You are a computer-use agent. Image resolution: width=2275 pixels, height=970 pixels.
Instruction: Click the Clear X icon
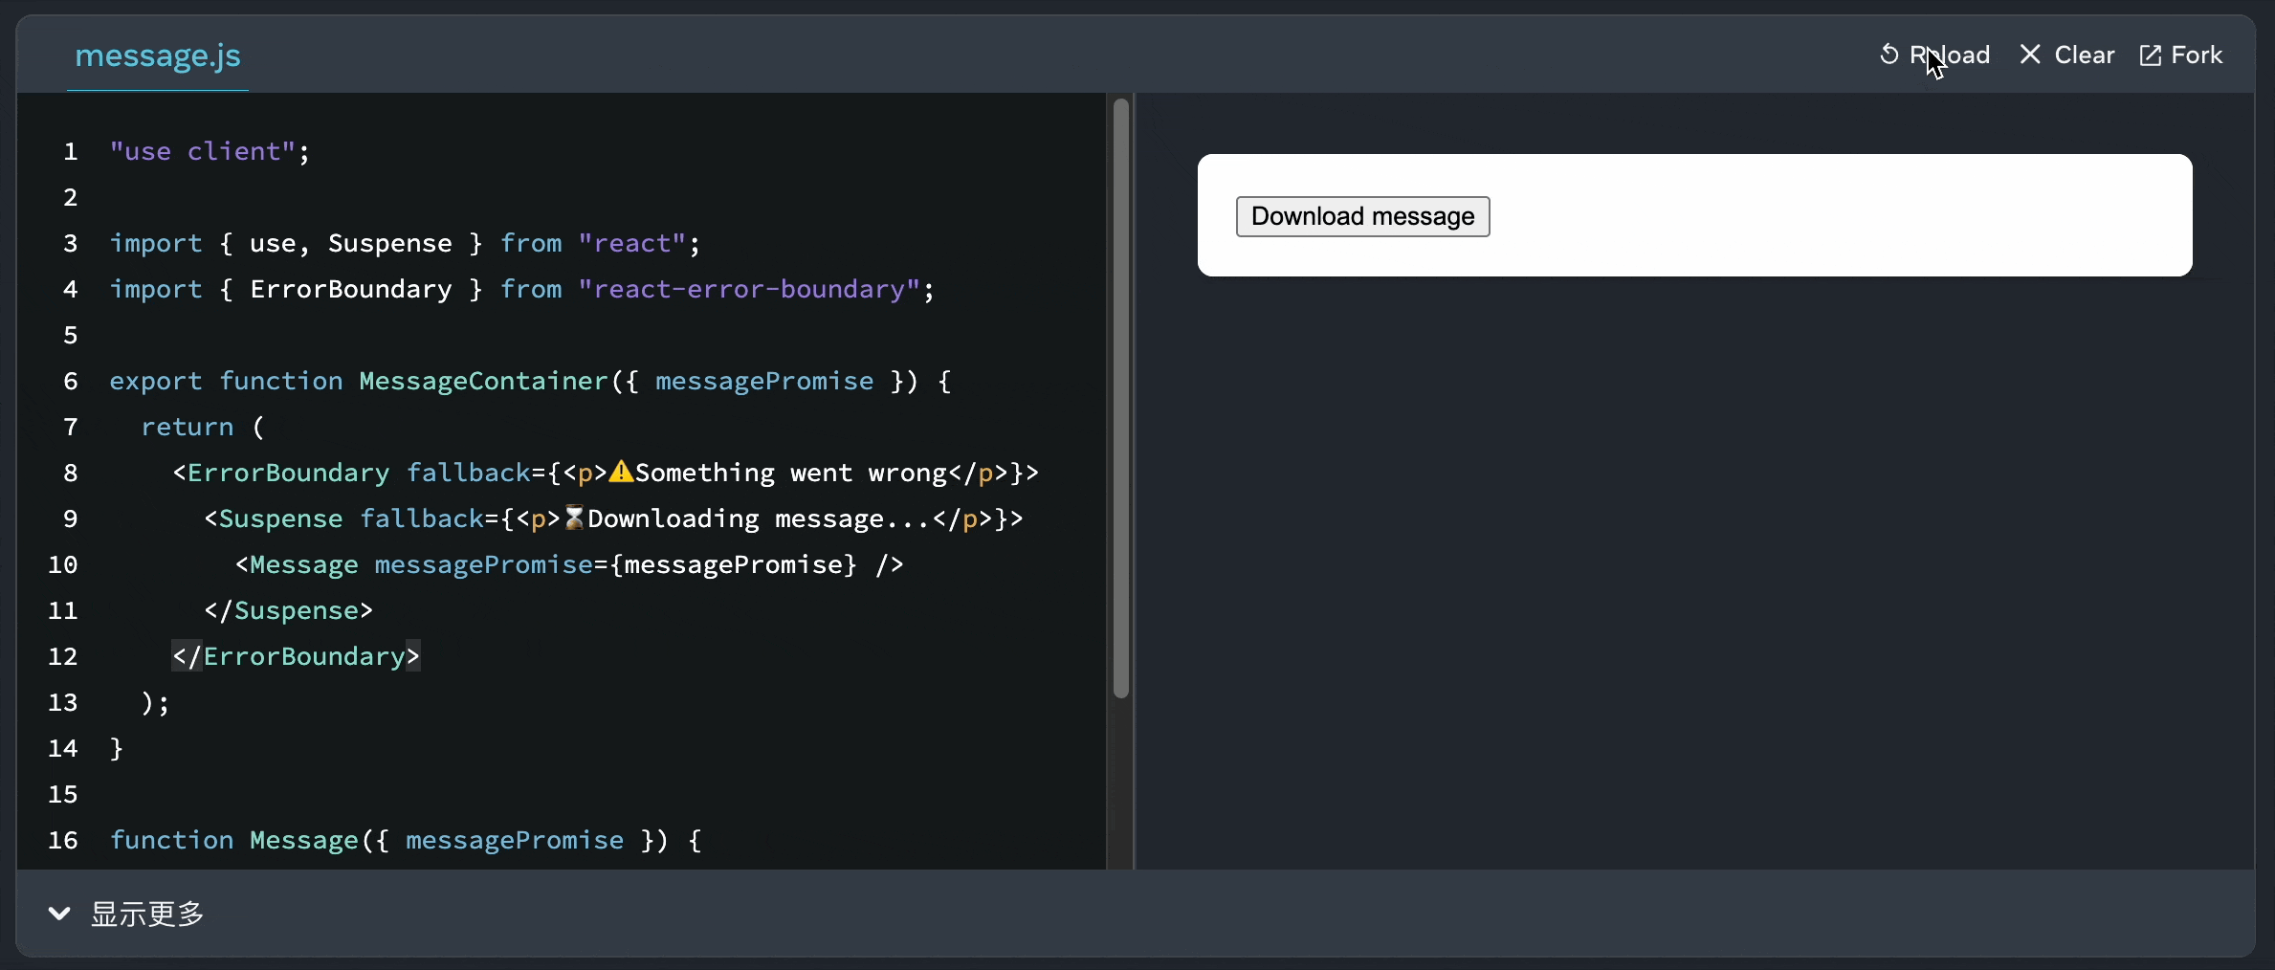2030,55
